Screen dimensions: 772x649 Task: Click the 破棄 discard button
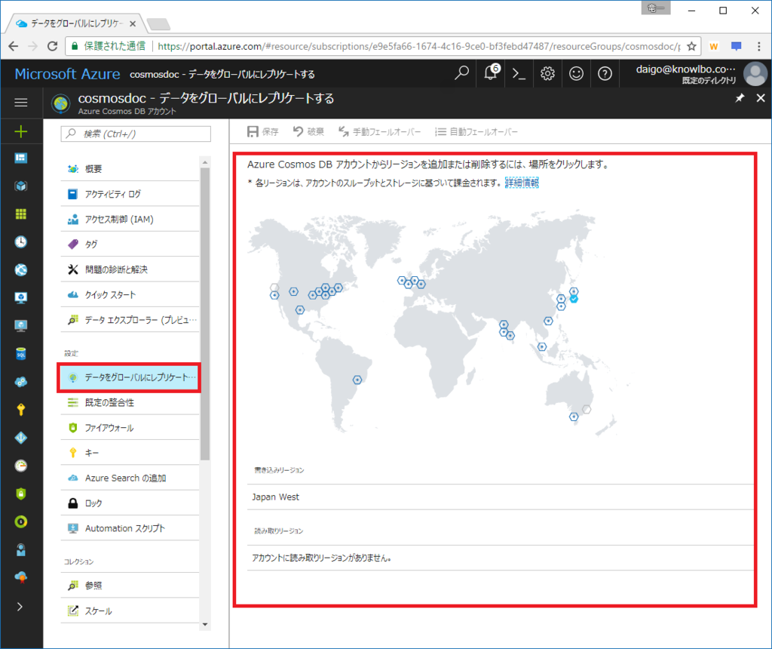click(x=308, y=131)
